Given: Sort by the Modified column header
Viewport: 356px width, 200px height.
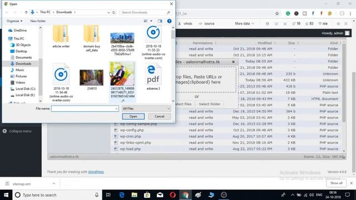Looking at the screenshot, I should [265, 43].
